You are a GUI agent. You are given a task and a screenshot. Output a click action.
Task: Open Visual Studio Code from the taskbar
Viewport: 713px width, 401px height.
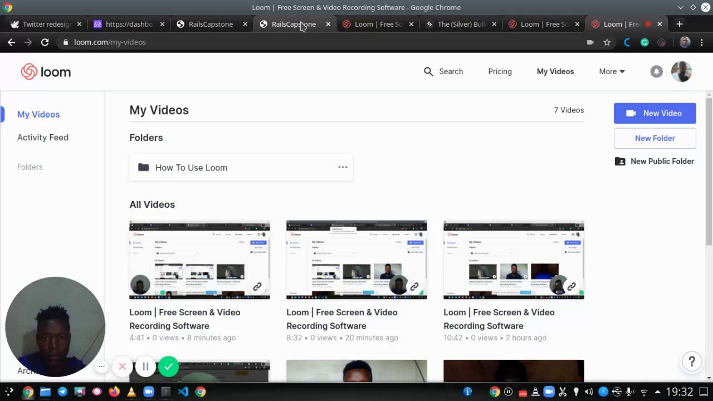(x=183, y=392)
